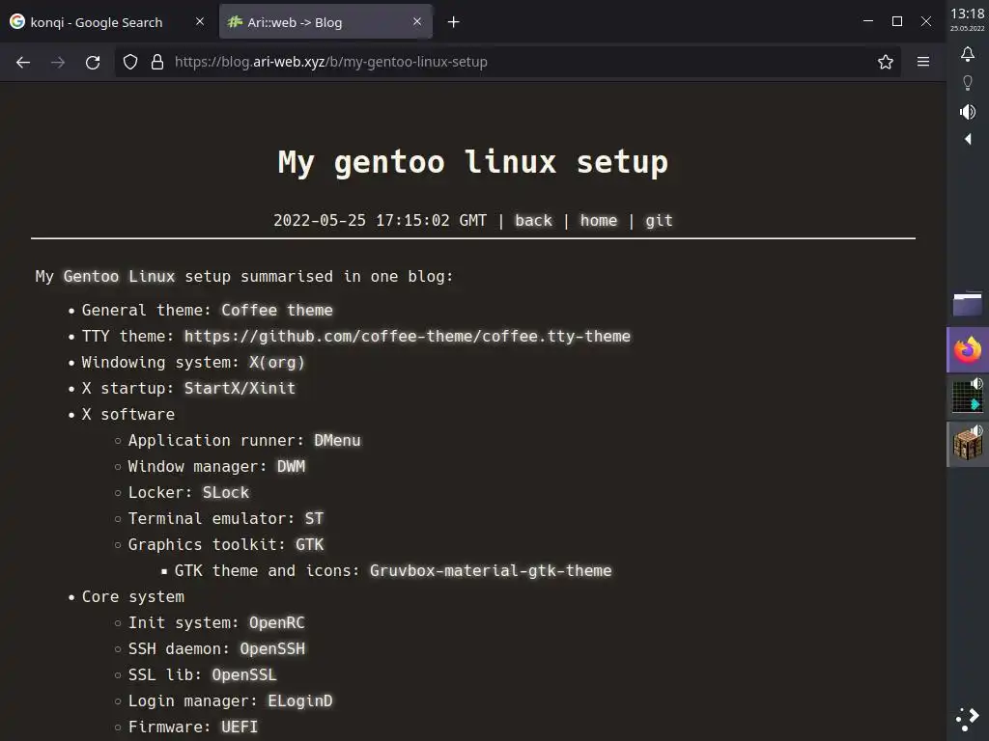Close the Ari::web Blog tab
The image size is (989, 741).
417,21
